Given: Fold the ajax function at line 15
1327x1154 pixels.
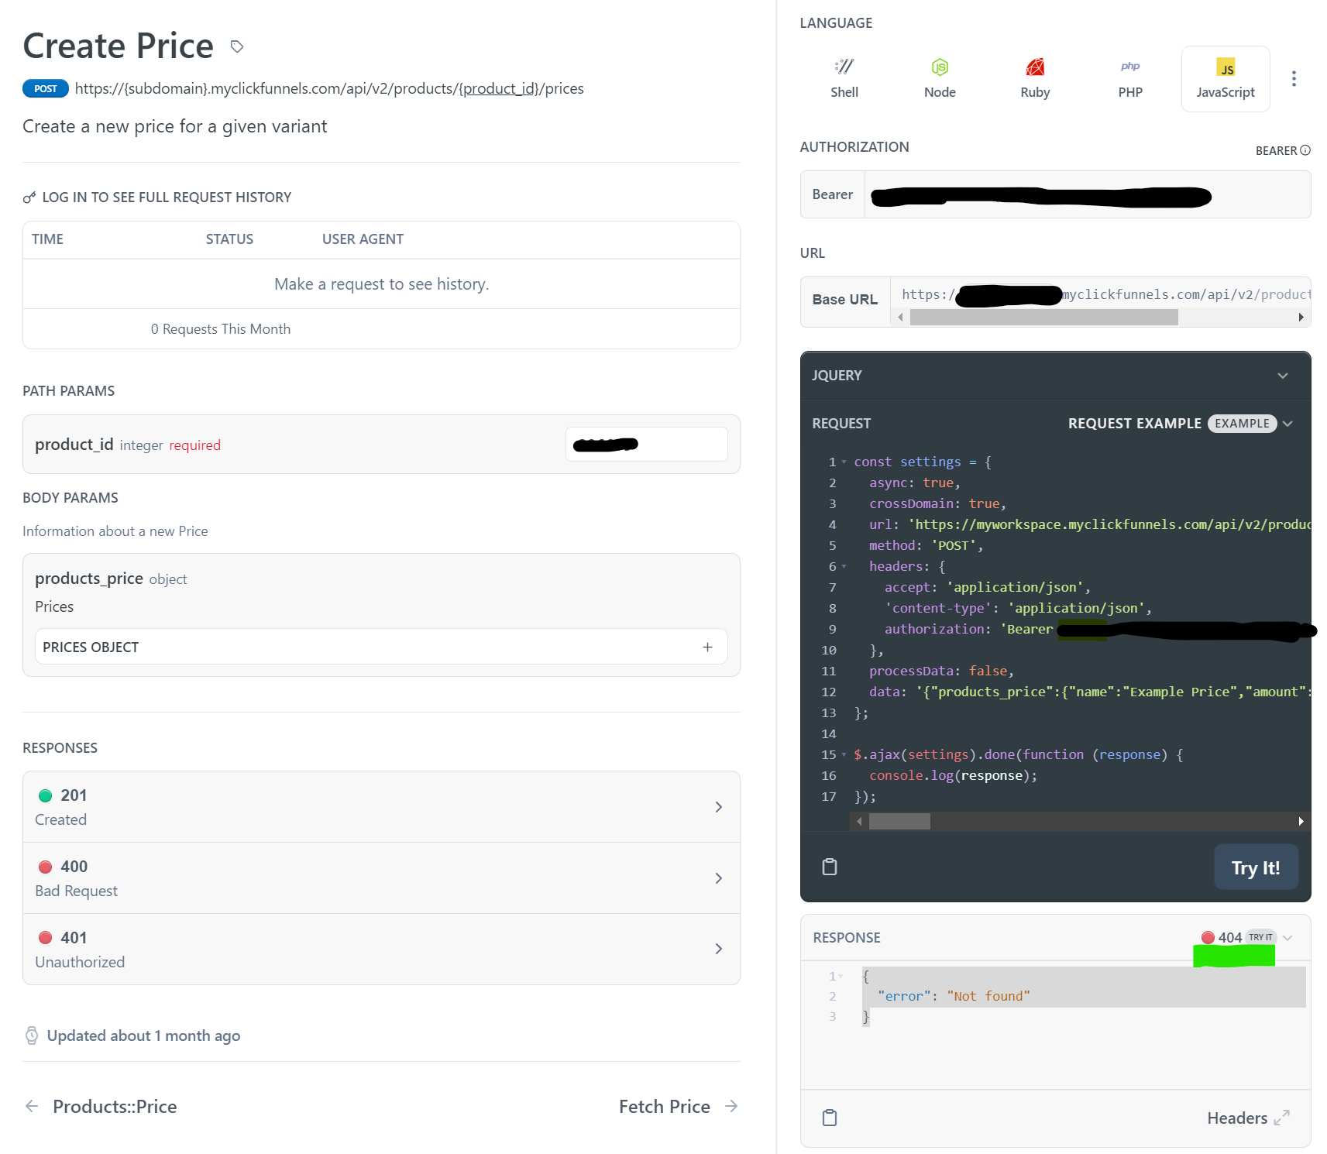Looking at the screenshot, I should (x=844, y=754).
